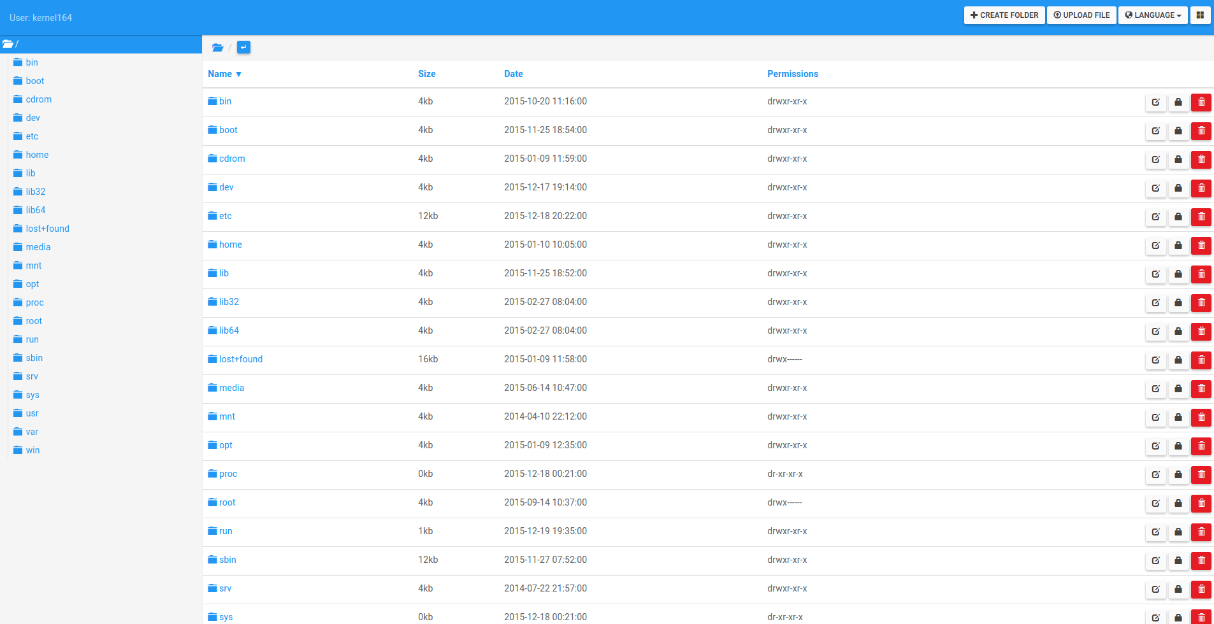Open the media directory link
This screenshot has width=1214, height=624.
[x=231, y=387]
